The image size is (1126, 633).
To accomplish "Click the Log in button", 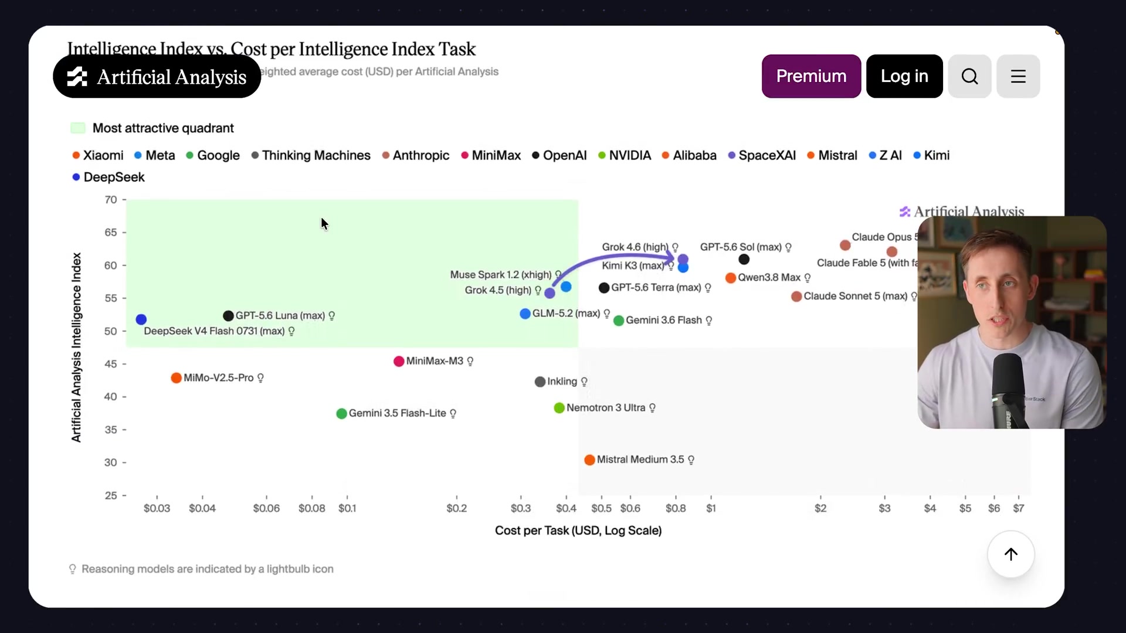I will [904, 76].
